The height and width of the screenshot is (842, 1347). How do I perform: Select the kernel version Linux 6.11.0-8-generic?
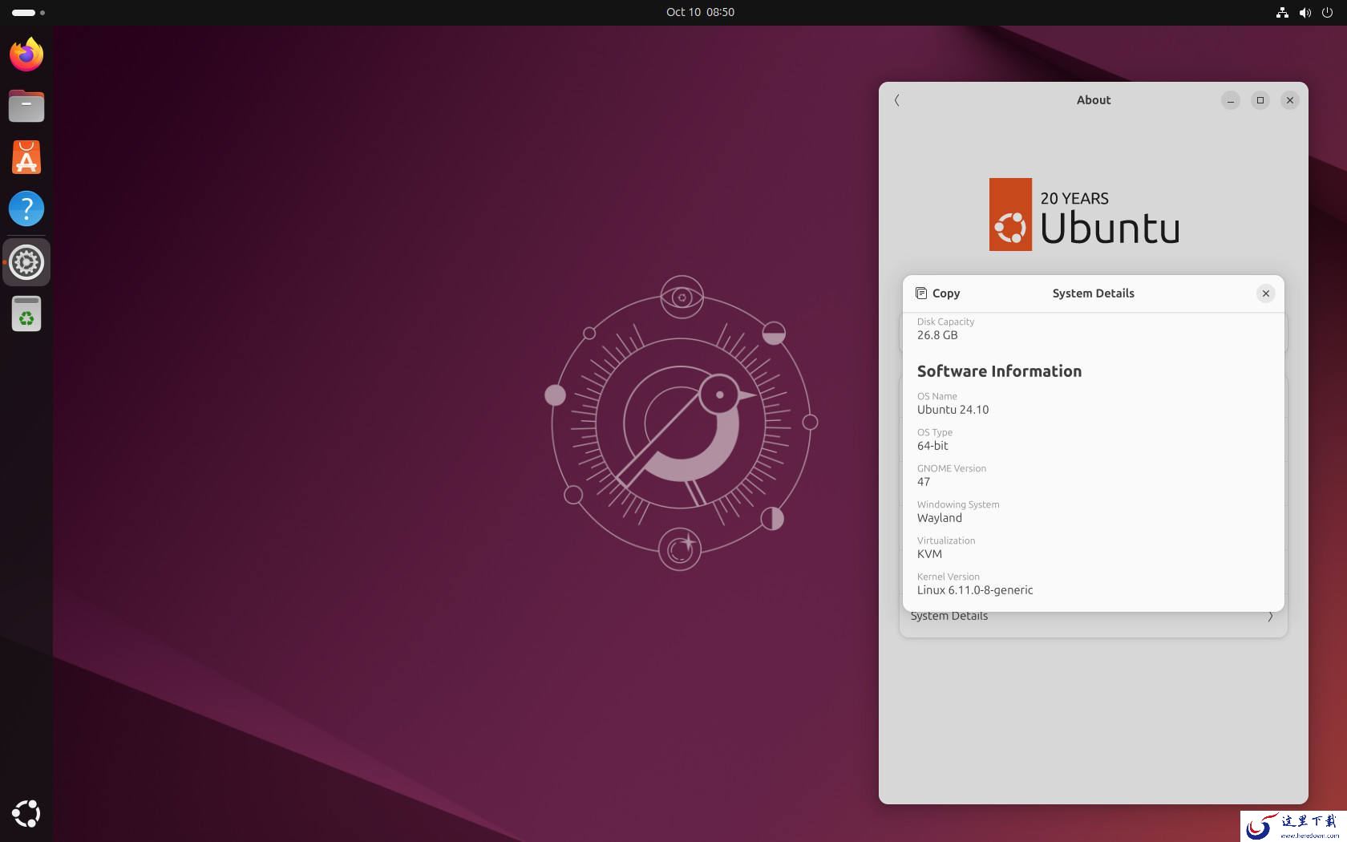975,590
